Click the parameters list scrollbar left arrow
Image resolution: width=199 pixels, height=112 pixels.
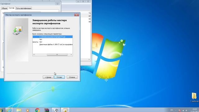pos(34,55)
